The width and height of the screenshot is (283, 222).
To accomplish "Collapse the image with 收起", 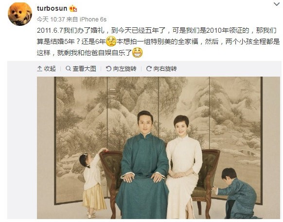I will pos(46,69).
